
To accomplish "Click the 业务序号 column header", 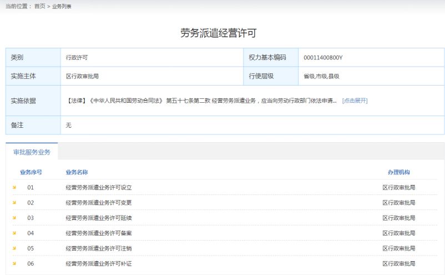I will pyautogui.click(x=31, y=172).
